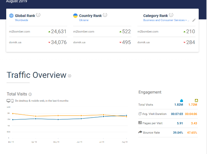207x154 pixels.
Task: Select the country rank value 522
Action: 127,31
